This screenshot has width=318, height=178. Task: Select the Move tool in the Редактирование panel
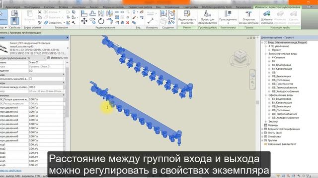(84, 21)
